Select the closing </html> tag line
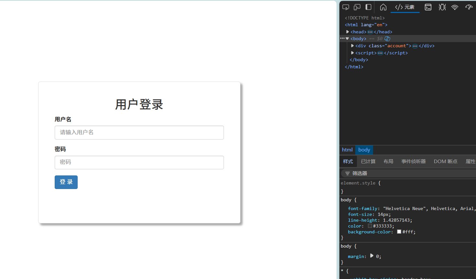This screenshot has width=476, height=279. coord(354,67)
